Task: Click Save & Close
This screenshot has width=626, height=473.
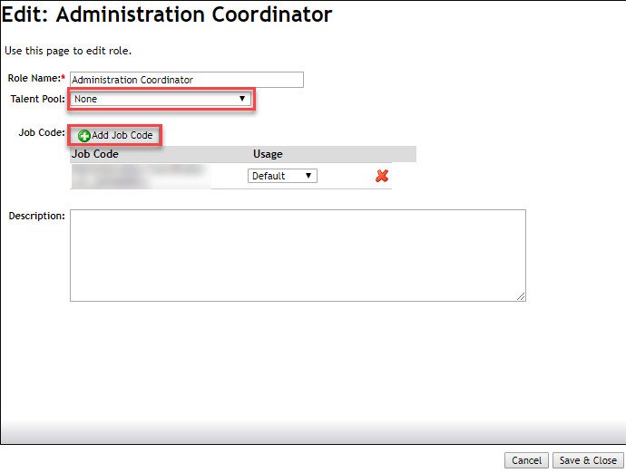Action: point(588,460)
